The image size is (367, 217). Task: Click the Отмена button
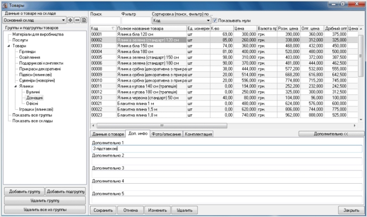(x=130, y=210)
